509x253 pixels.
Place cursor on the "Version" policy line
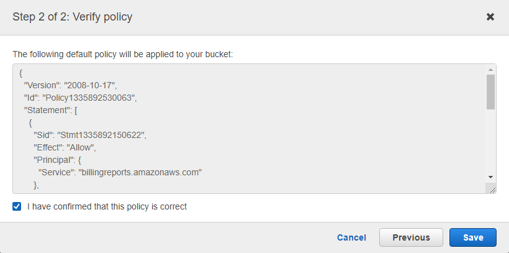click(70, 86)
